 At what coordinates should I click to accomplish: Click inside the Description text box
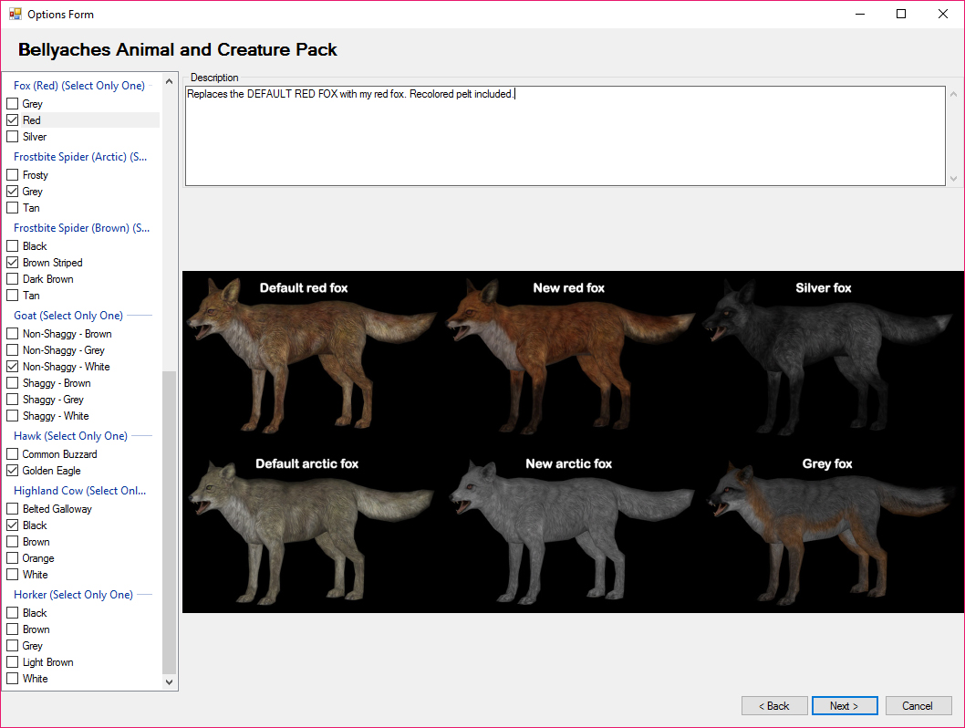point(565,135)
